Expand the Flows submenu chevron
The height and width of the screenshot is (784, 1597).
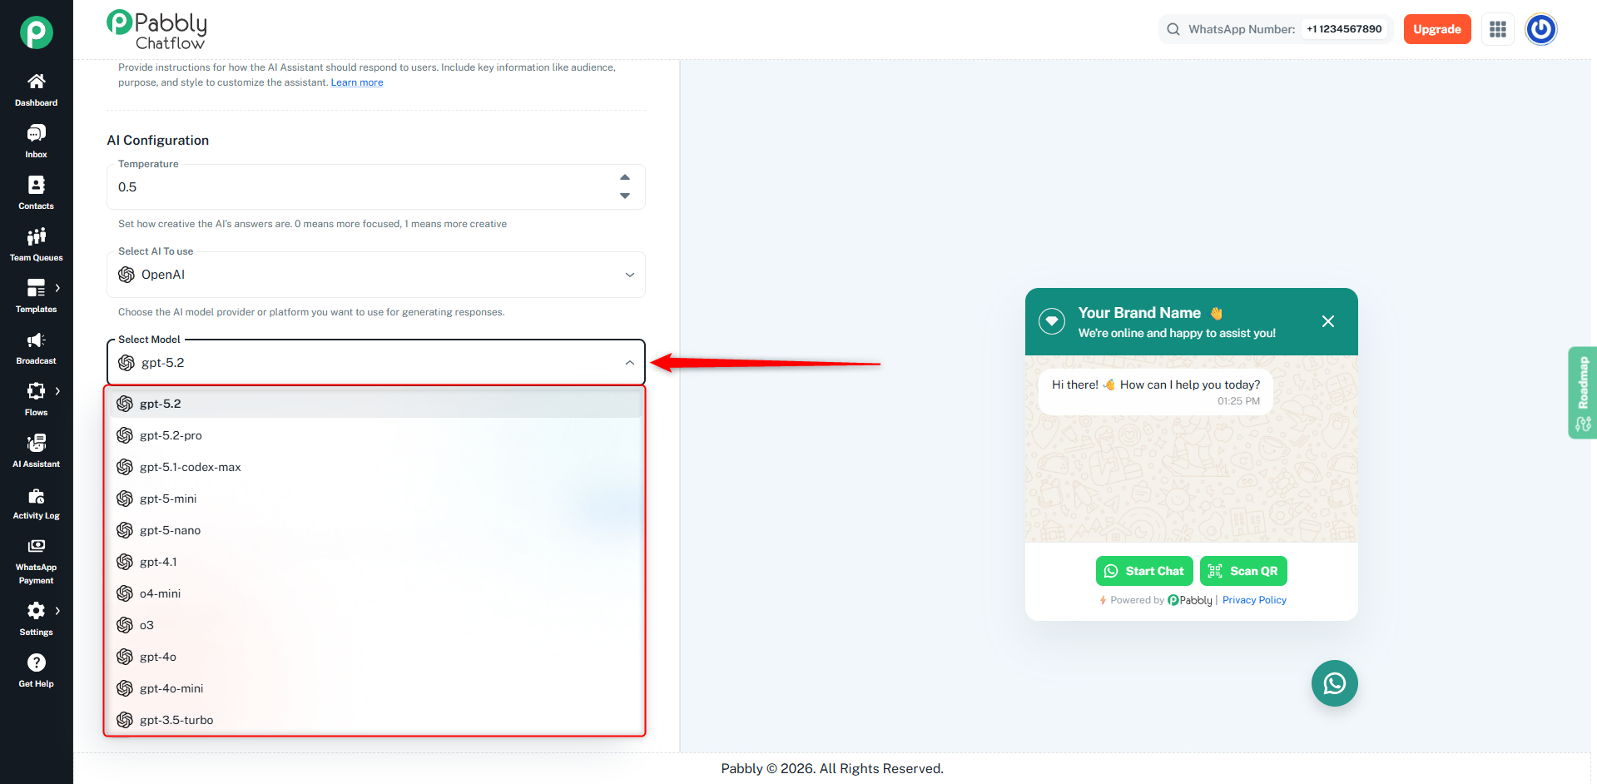tap(57, 391)
